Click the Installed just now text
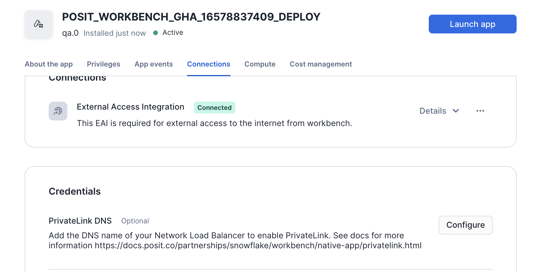 click(115, 33)
